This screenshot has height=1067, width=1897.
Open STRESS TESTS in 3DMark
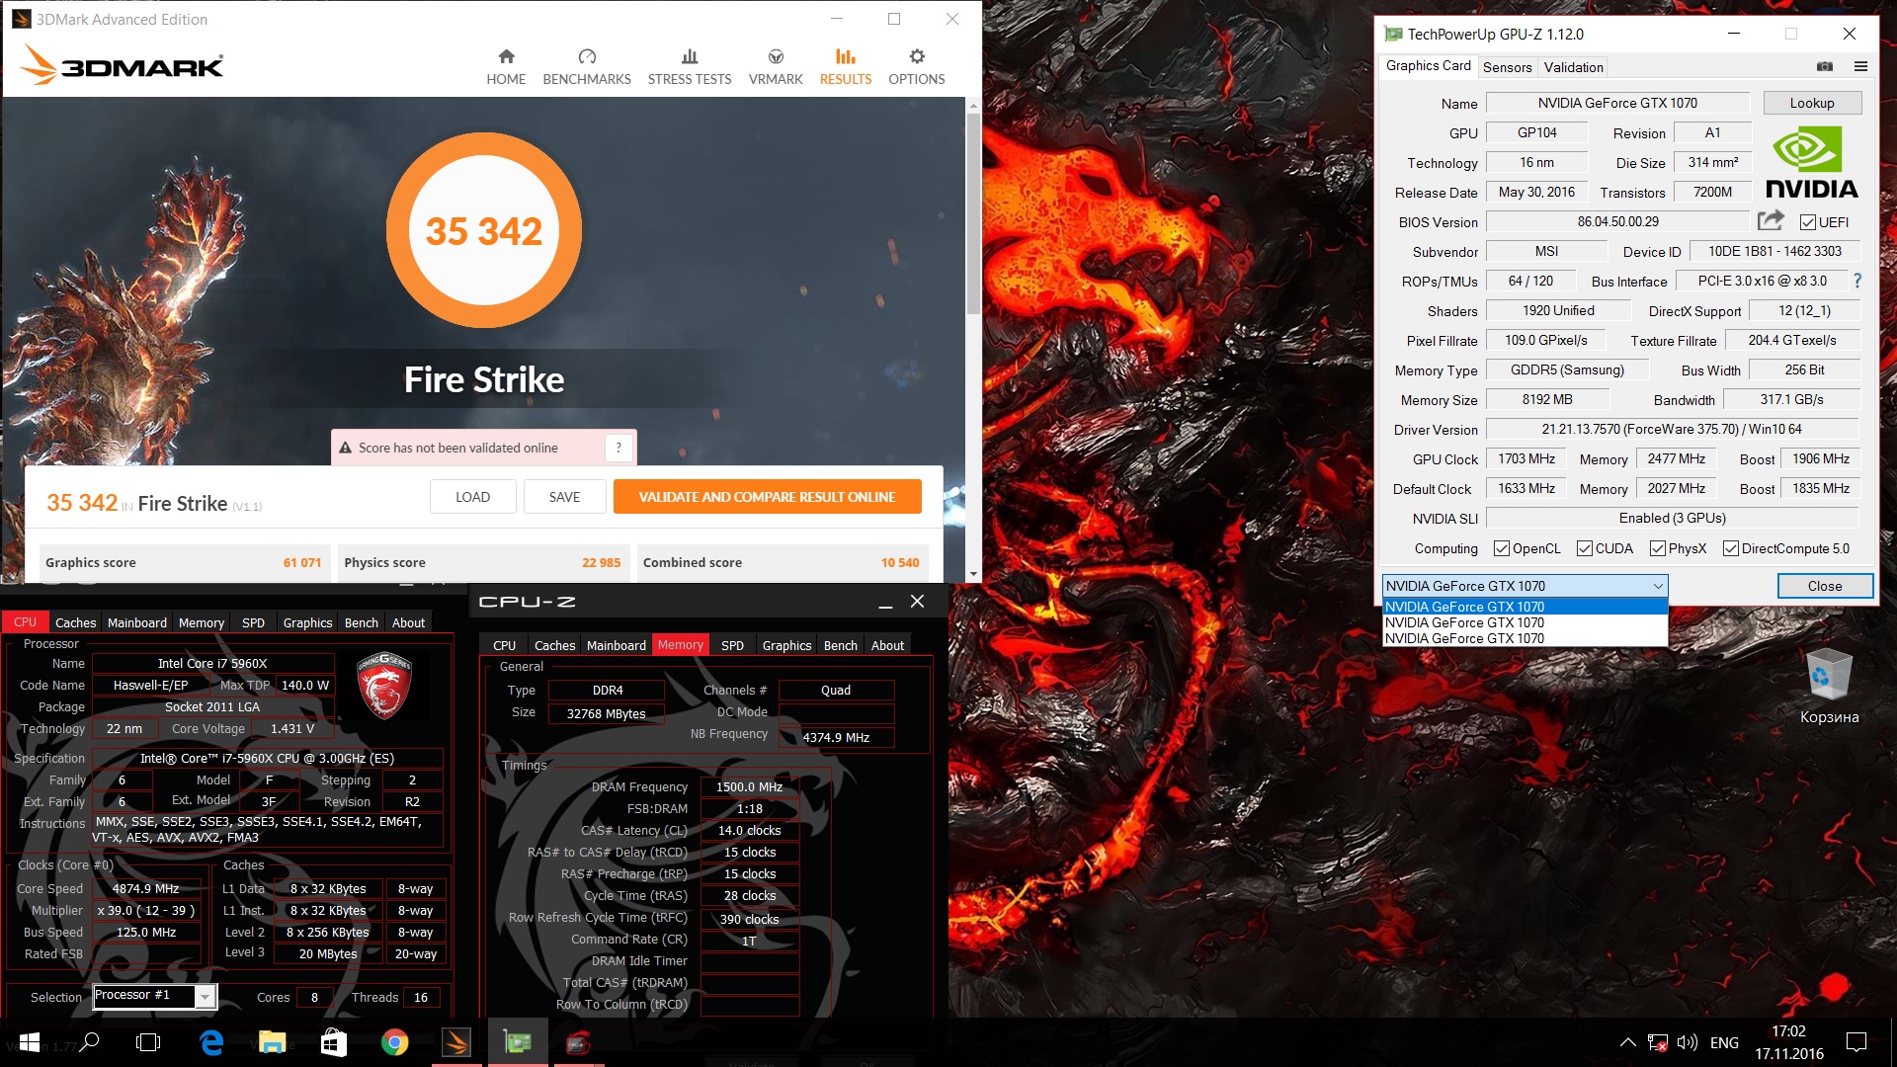[x=690, y=67]
